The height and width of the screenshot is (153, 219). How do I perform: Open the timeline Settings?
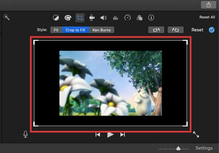pyautogui.click(x=204, y=148)
